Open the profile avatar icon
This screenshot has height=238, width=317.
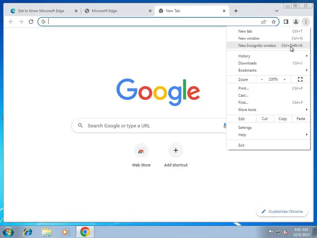tap(296, 22)
